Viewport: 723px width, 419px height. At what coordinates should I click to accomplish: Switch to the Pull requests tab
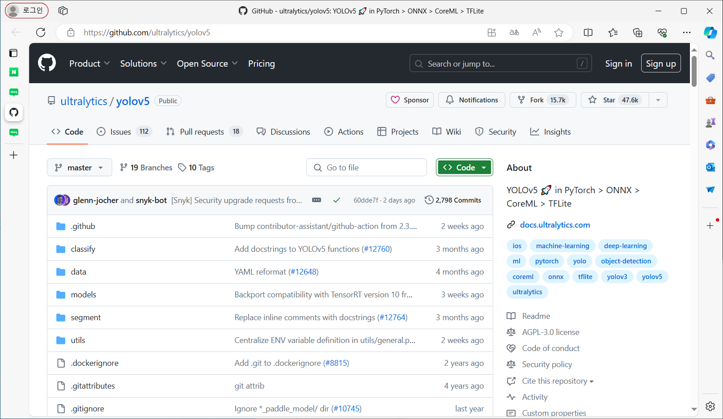pos(203,131)
